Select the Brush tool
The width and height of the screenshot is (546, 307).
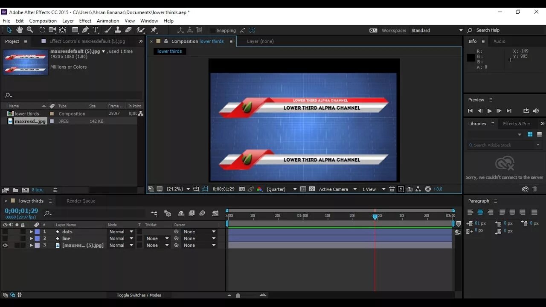tap(108, 30)
